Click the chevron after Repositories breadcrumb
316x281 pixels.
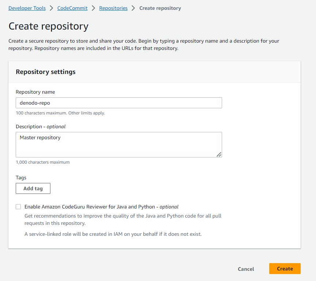tap(133, 8)
